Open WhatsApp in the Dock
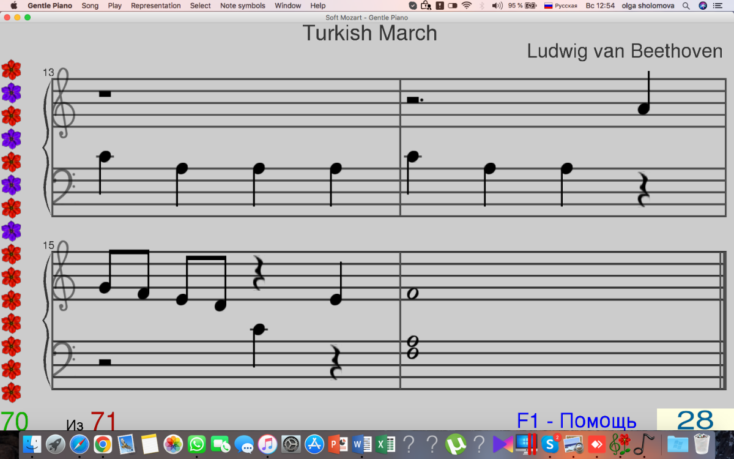This screenshot has height=459, width=734. click(197, 444)
